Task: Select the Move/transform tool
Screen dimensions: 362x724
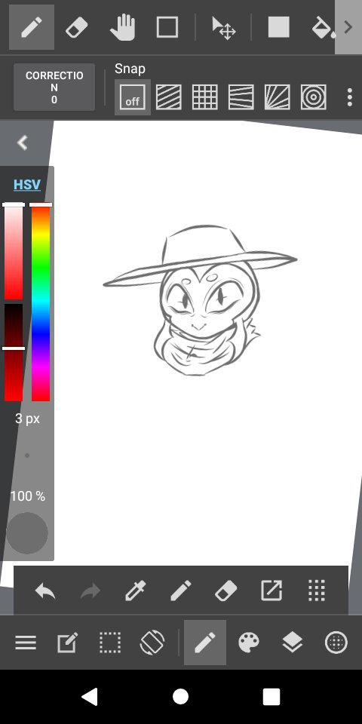Action: click(x=223, y=28)
